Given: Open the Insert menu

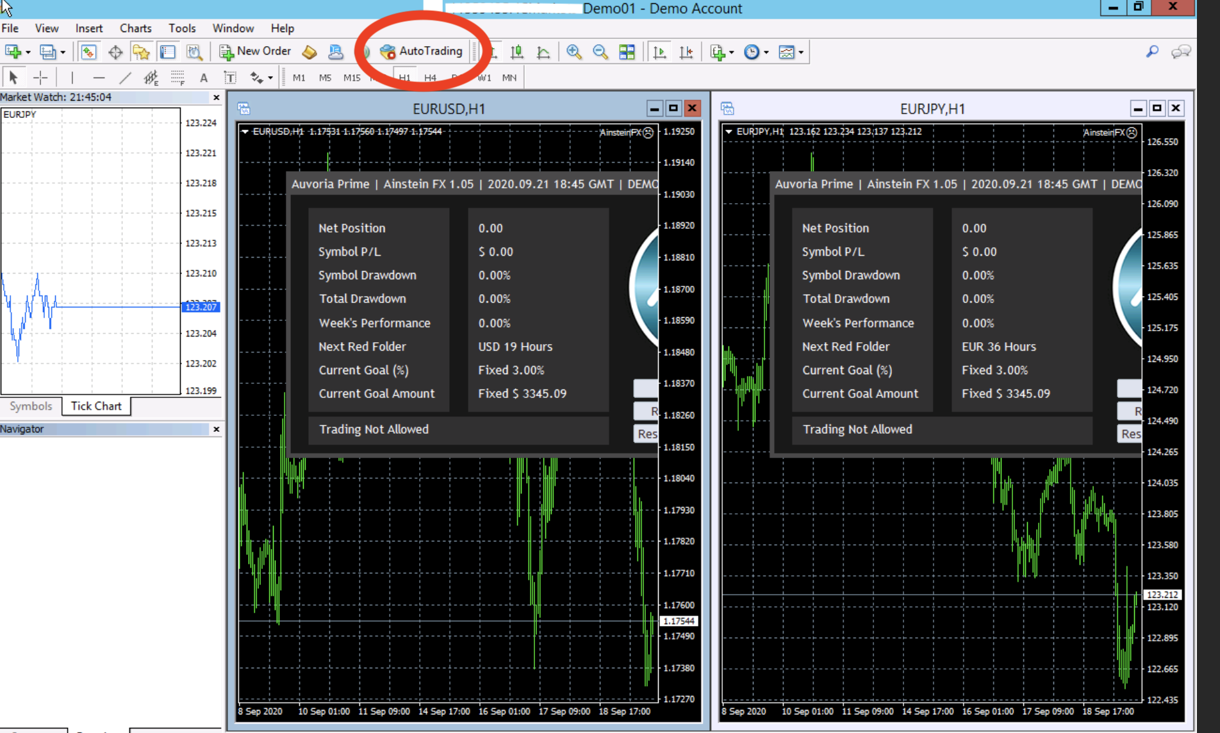Looking at the screenshot, I should point(89,28).
